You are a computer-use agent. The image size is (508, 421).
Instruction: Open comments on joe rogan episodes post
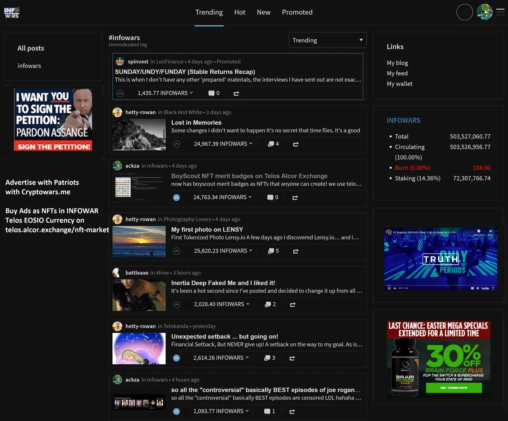269,411
